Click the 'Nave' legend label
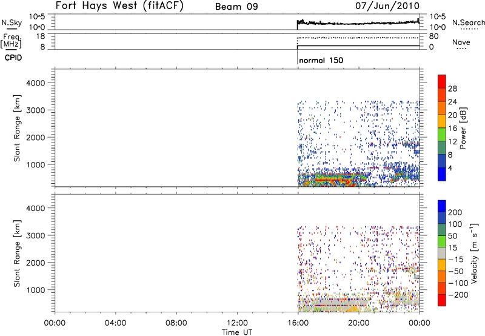The image size is (485, 336). (x=461, y=42)
